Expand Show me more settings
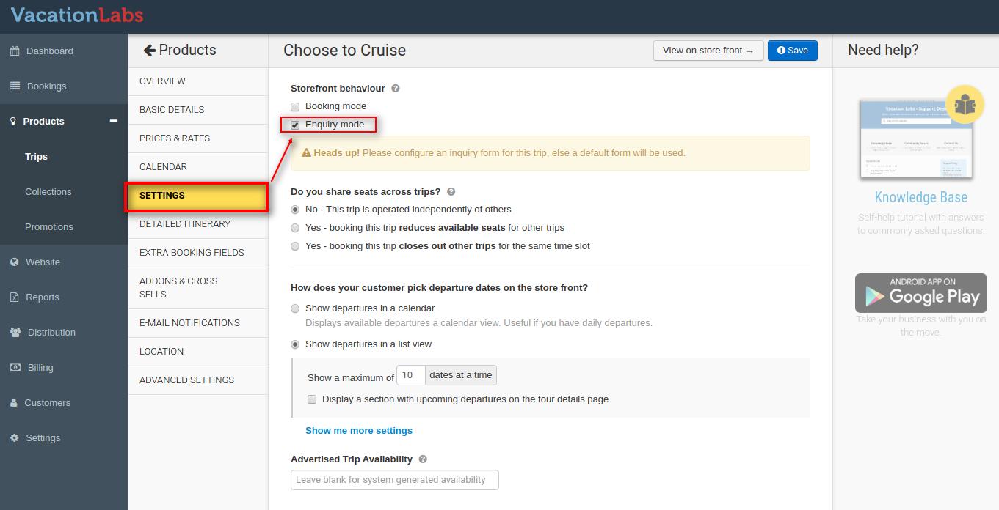Viewport: 999px width, 510px height. [359, 431]
